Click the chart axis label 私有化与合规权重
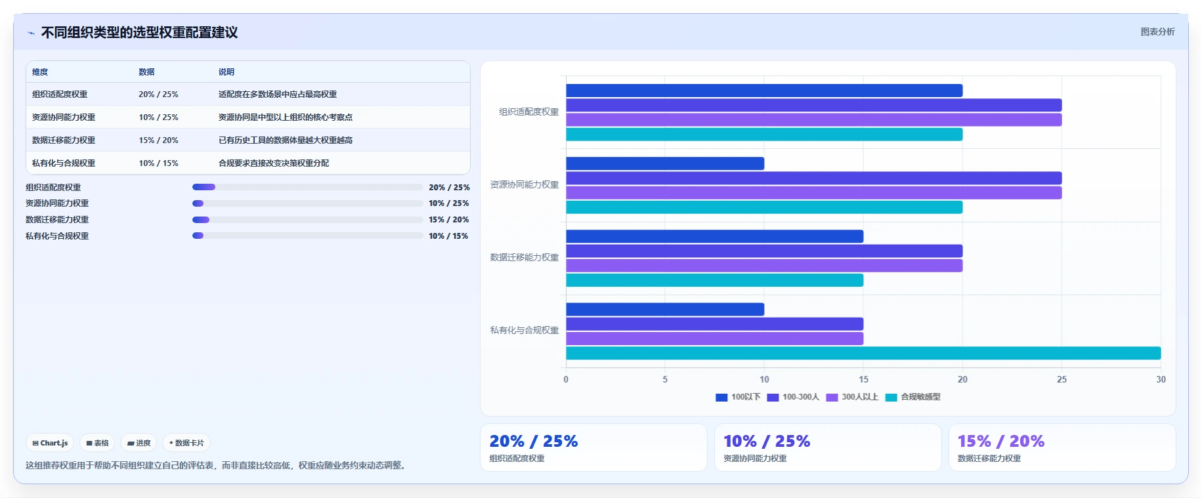This screenshot has width=1202, height=498. (525, 331)
